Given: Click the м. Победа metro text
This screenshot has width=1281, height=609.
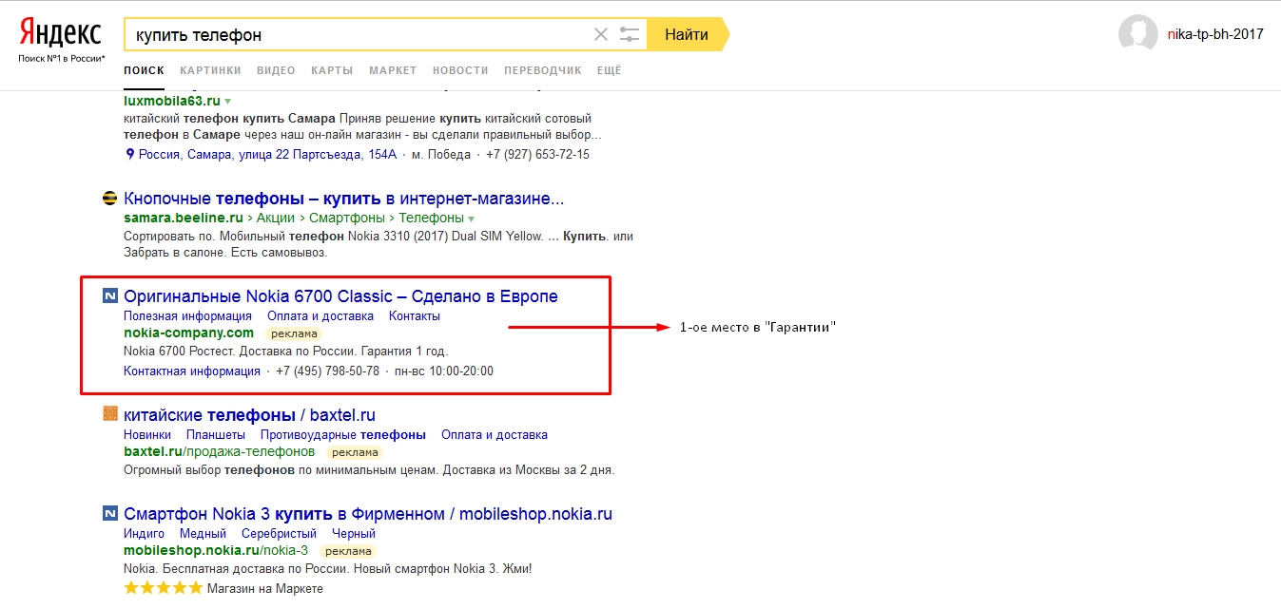Looking at the screenshot, I should (x=441, y=155).
